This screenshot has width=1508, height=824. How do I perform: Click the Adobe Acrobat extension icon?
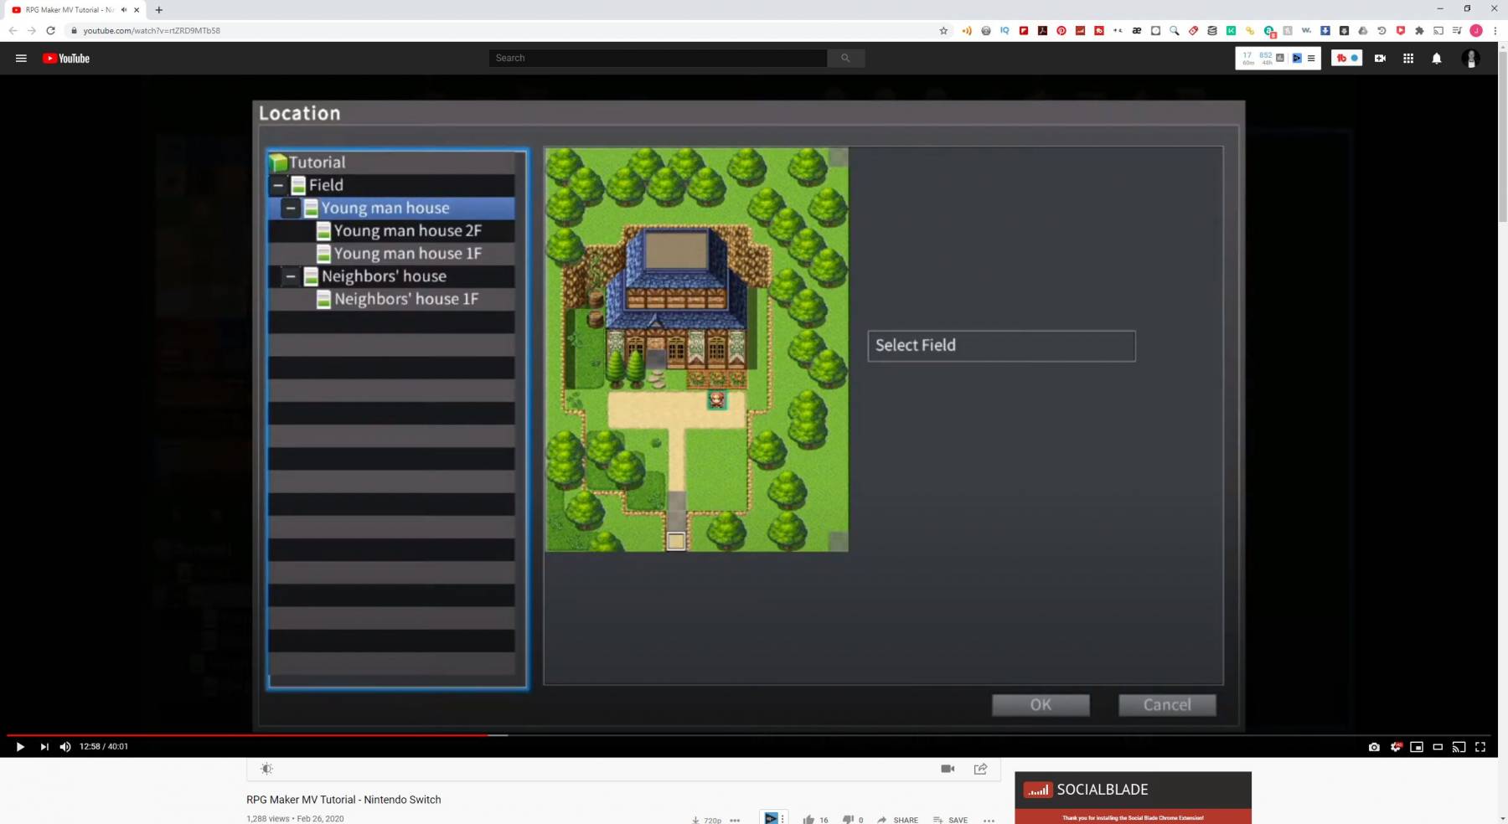[1042, 30]
